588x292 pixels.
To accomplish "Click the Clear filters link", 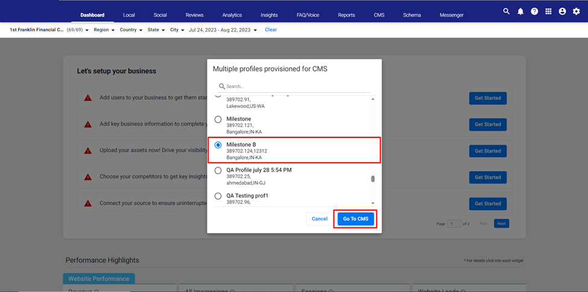I will tap(271, 30).
